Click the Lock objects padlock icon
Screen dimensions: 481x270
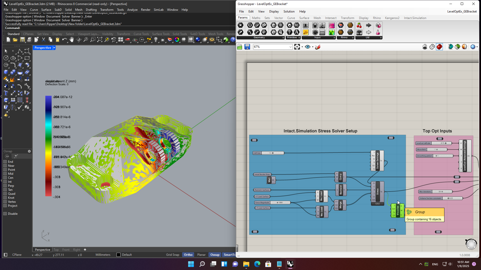click(163, 40)
